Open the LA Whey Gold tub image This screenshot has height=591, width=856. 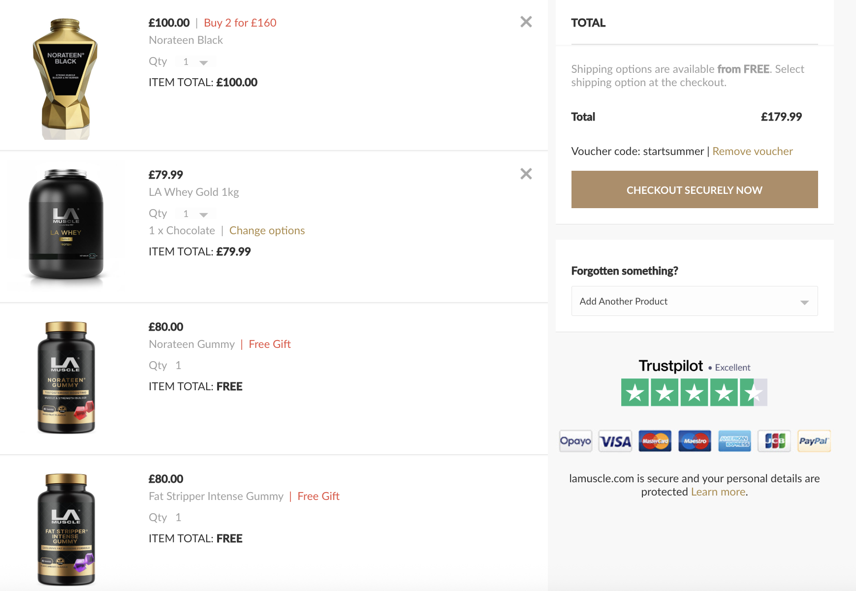66,225
